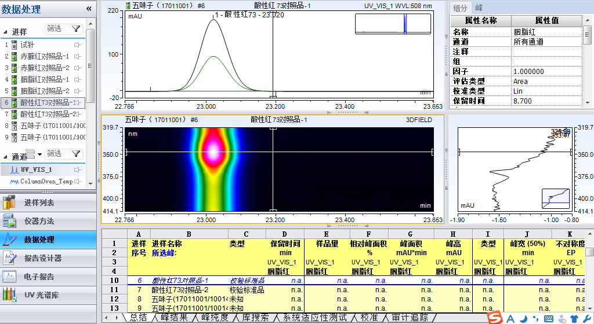Click the channel list scroll-down arrow
Image resolution: width=594 pixels, height=324 pixels.
90,183
